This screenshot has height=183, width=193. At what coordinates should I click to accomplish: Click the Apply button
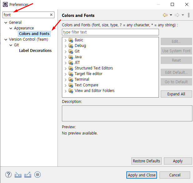(178, 161)
